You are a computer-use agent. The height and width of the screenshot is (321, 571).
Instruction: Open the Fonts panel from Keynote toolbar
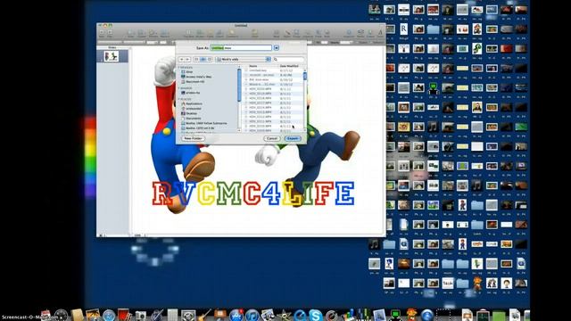(x=380, y=34)
